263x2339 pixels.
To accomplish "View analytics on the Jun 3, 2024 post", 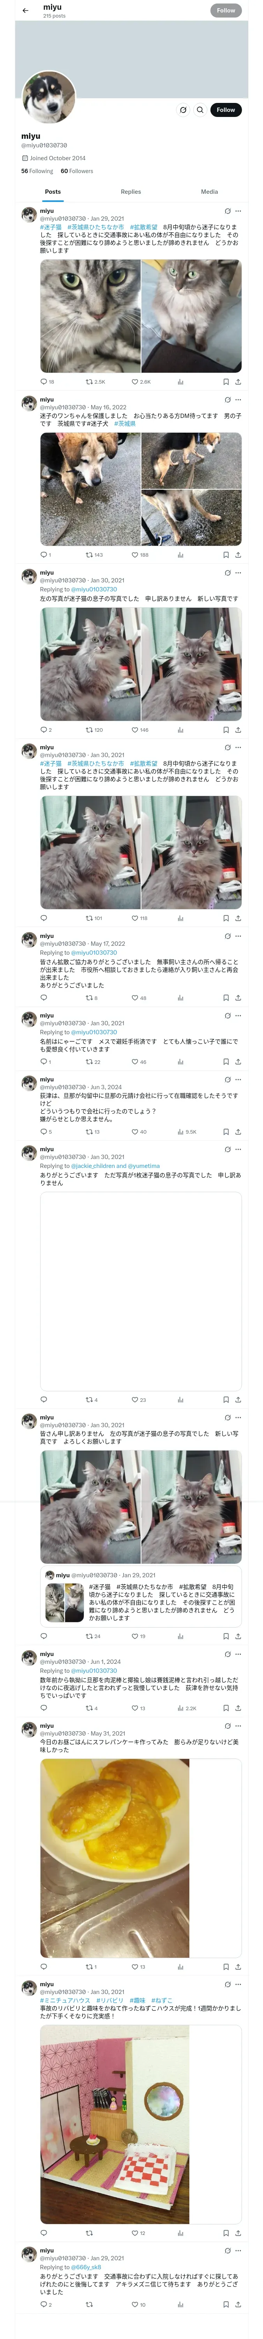I will click(180, 1131).
